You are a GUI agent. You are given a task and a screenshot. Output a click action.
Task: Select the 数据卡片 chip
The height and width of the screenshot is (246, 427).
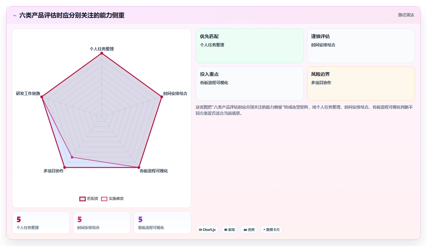pos(271,230)
